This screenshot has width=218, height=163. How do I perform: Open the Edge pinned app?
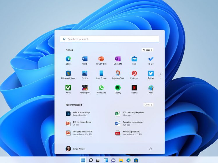pos(68,61)
